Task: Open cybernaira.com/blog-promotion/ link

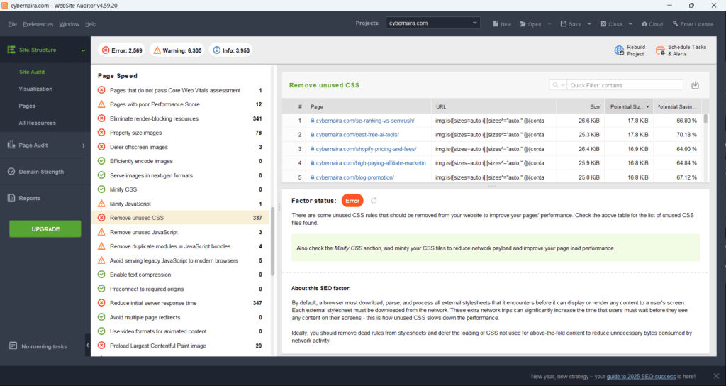Action: click(354, 177)
